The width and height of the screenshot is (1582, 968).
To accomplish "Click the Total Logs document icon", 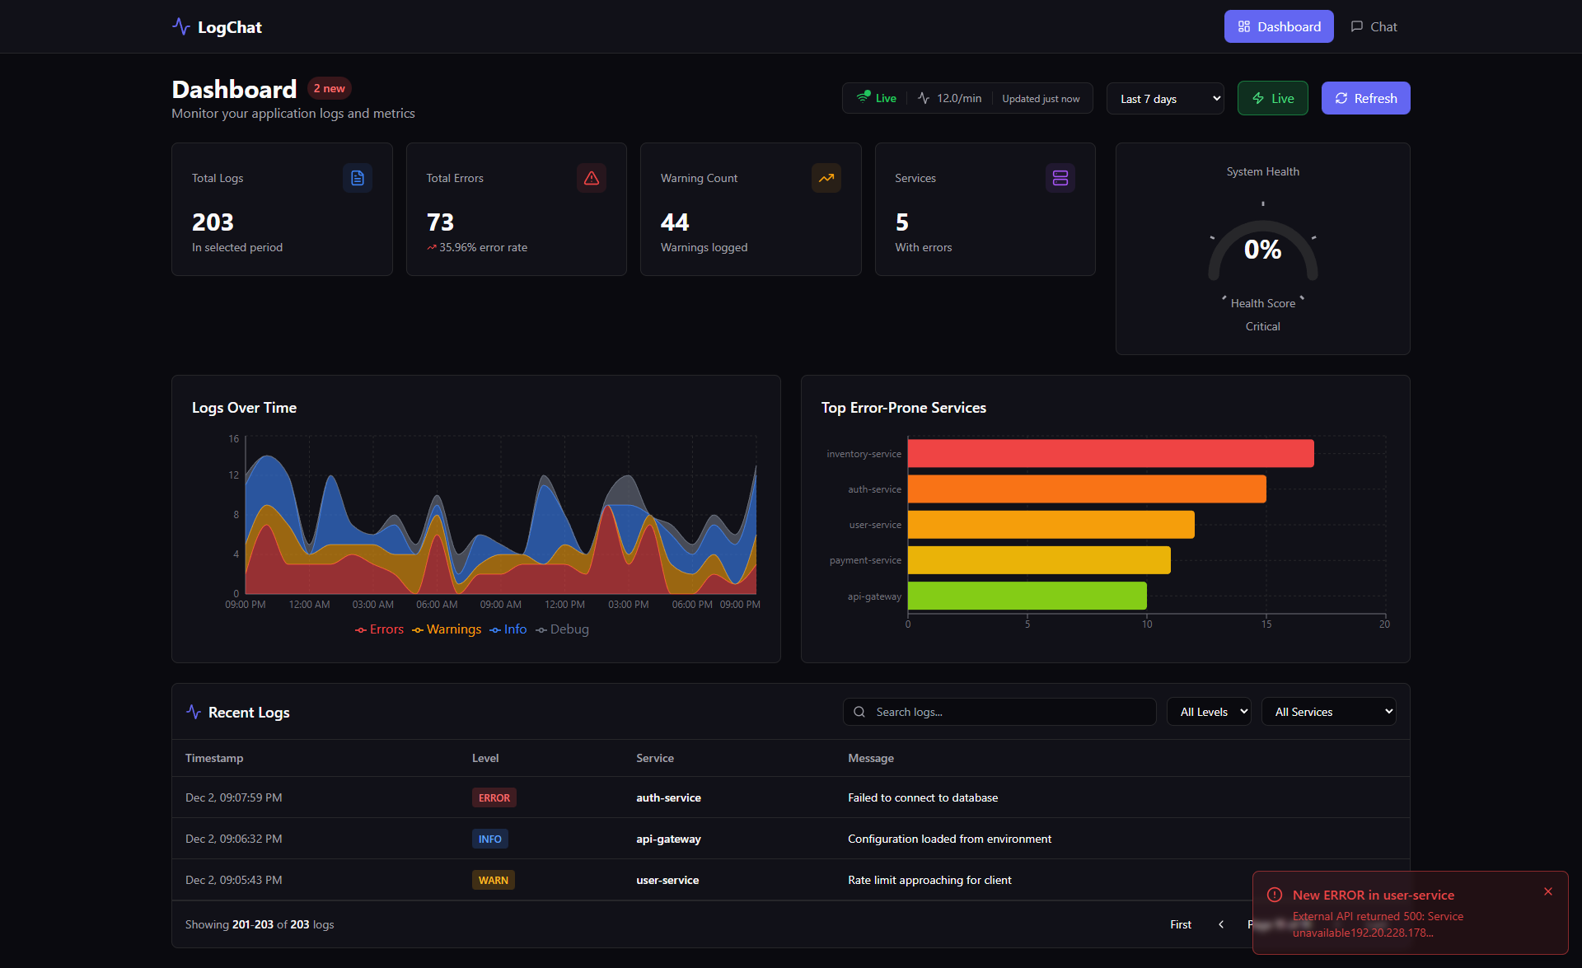I will tap(358, 178).
